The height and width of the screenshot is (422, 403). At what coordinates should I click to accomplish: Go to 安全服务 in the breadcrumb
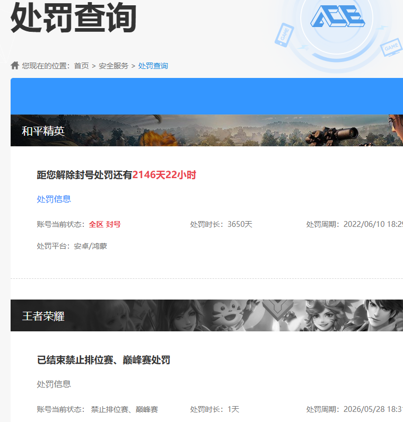(x=113, y=66)
